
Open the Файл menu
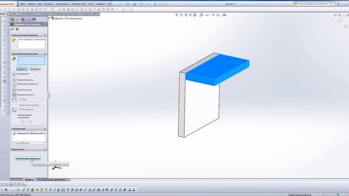click(x=22, y=4)
